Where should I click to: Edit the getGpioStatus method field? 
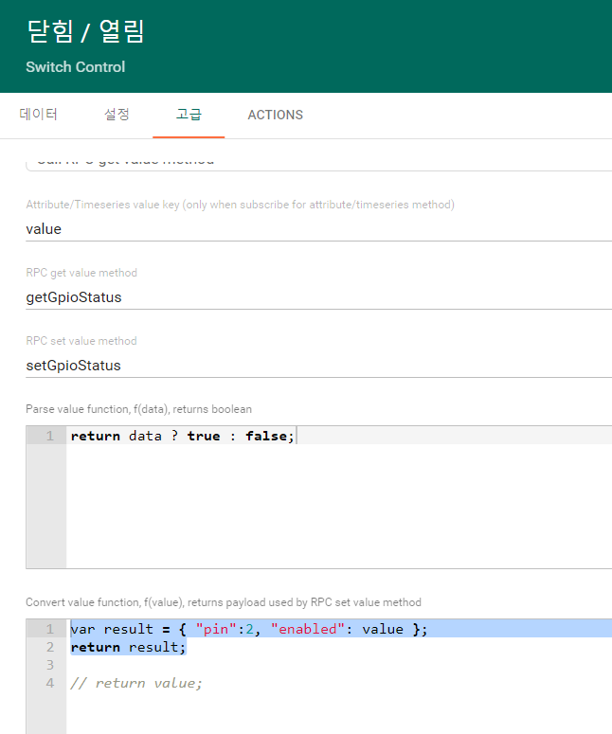[319, 297]
